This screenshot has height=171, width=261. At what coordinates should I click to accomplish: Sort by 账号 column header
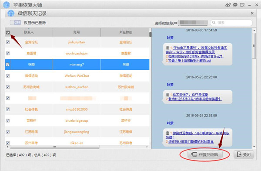77,32
